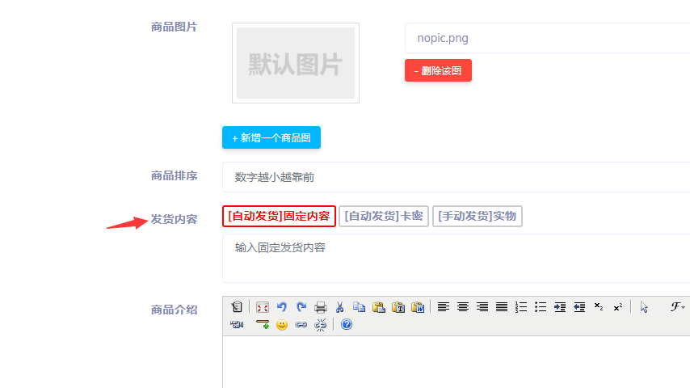Viewport: 690px width, 388px height.
Task: Click the insert hyperlink chain icon
Action: (x=301, y=325)
